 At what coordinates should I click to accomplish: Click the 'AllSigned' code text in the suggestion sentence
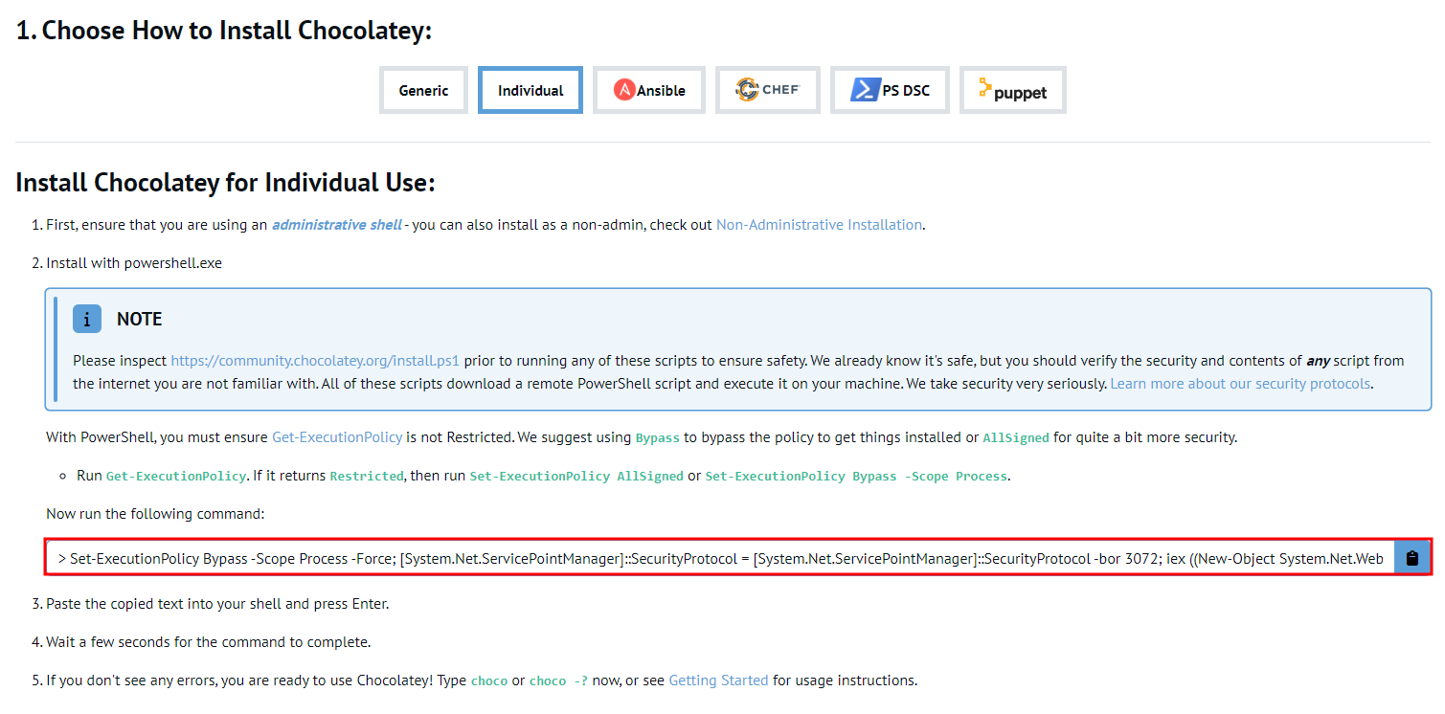[x=1016, y=437]
